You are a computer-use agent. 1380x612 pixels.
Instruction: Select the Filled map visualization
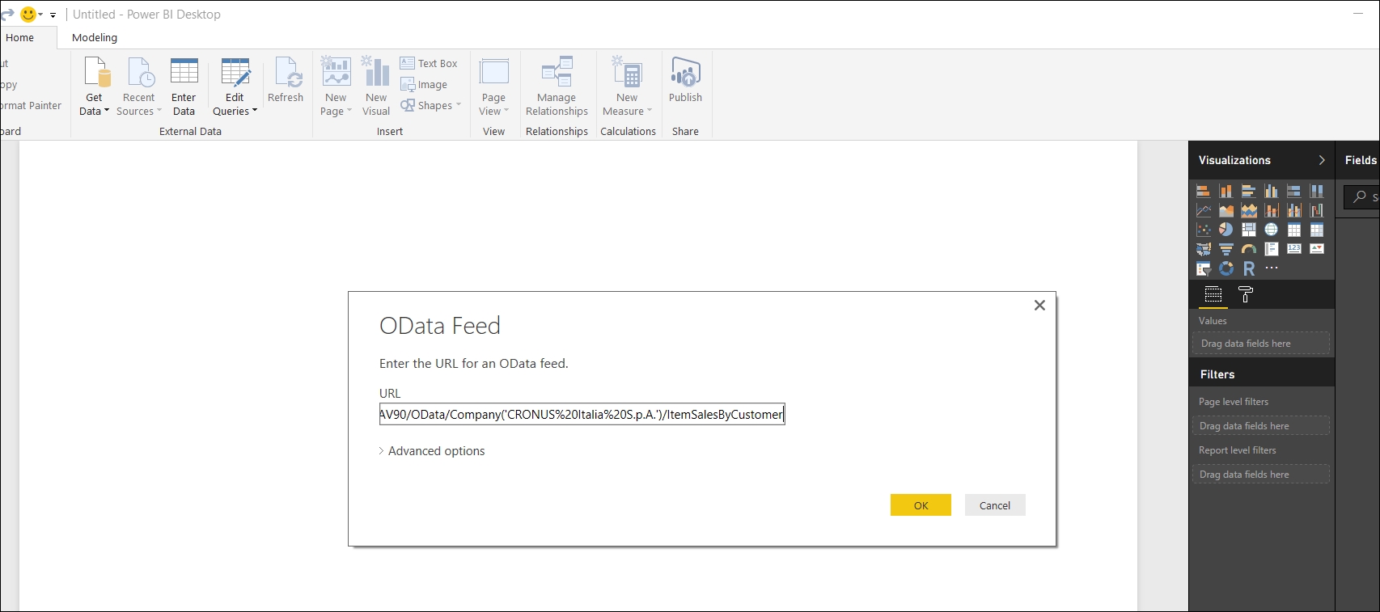pos(1203,249)
